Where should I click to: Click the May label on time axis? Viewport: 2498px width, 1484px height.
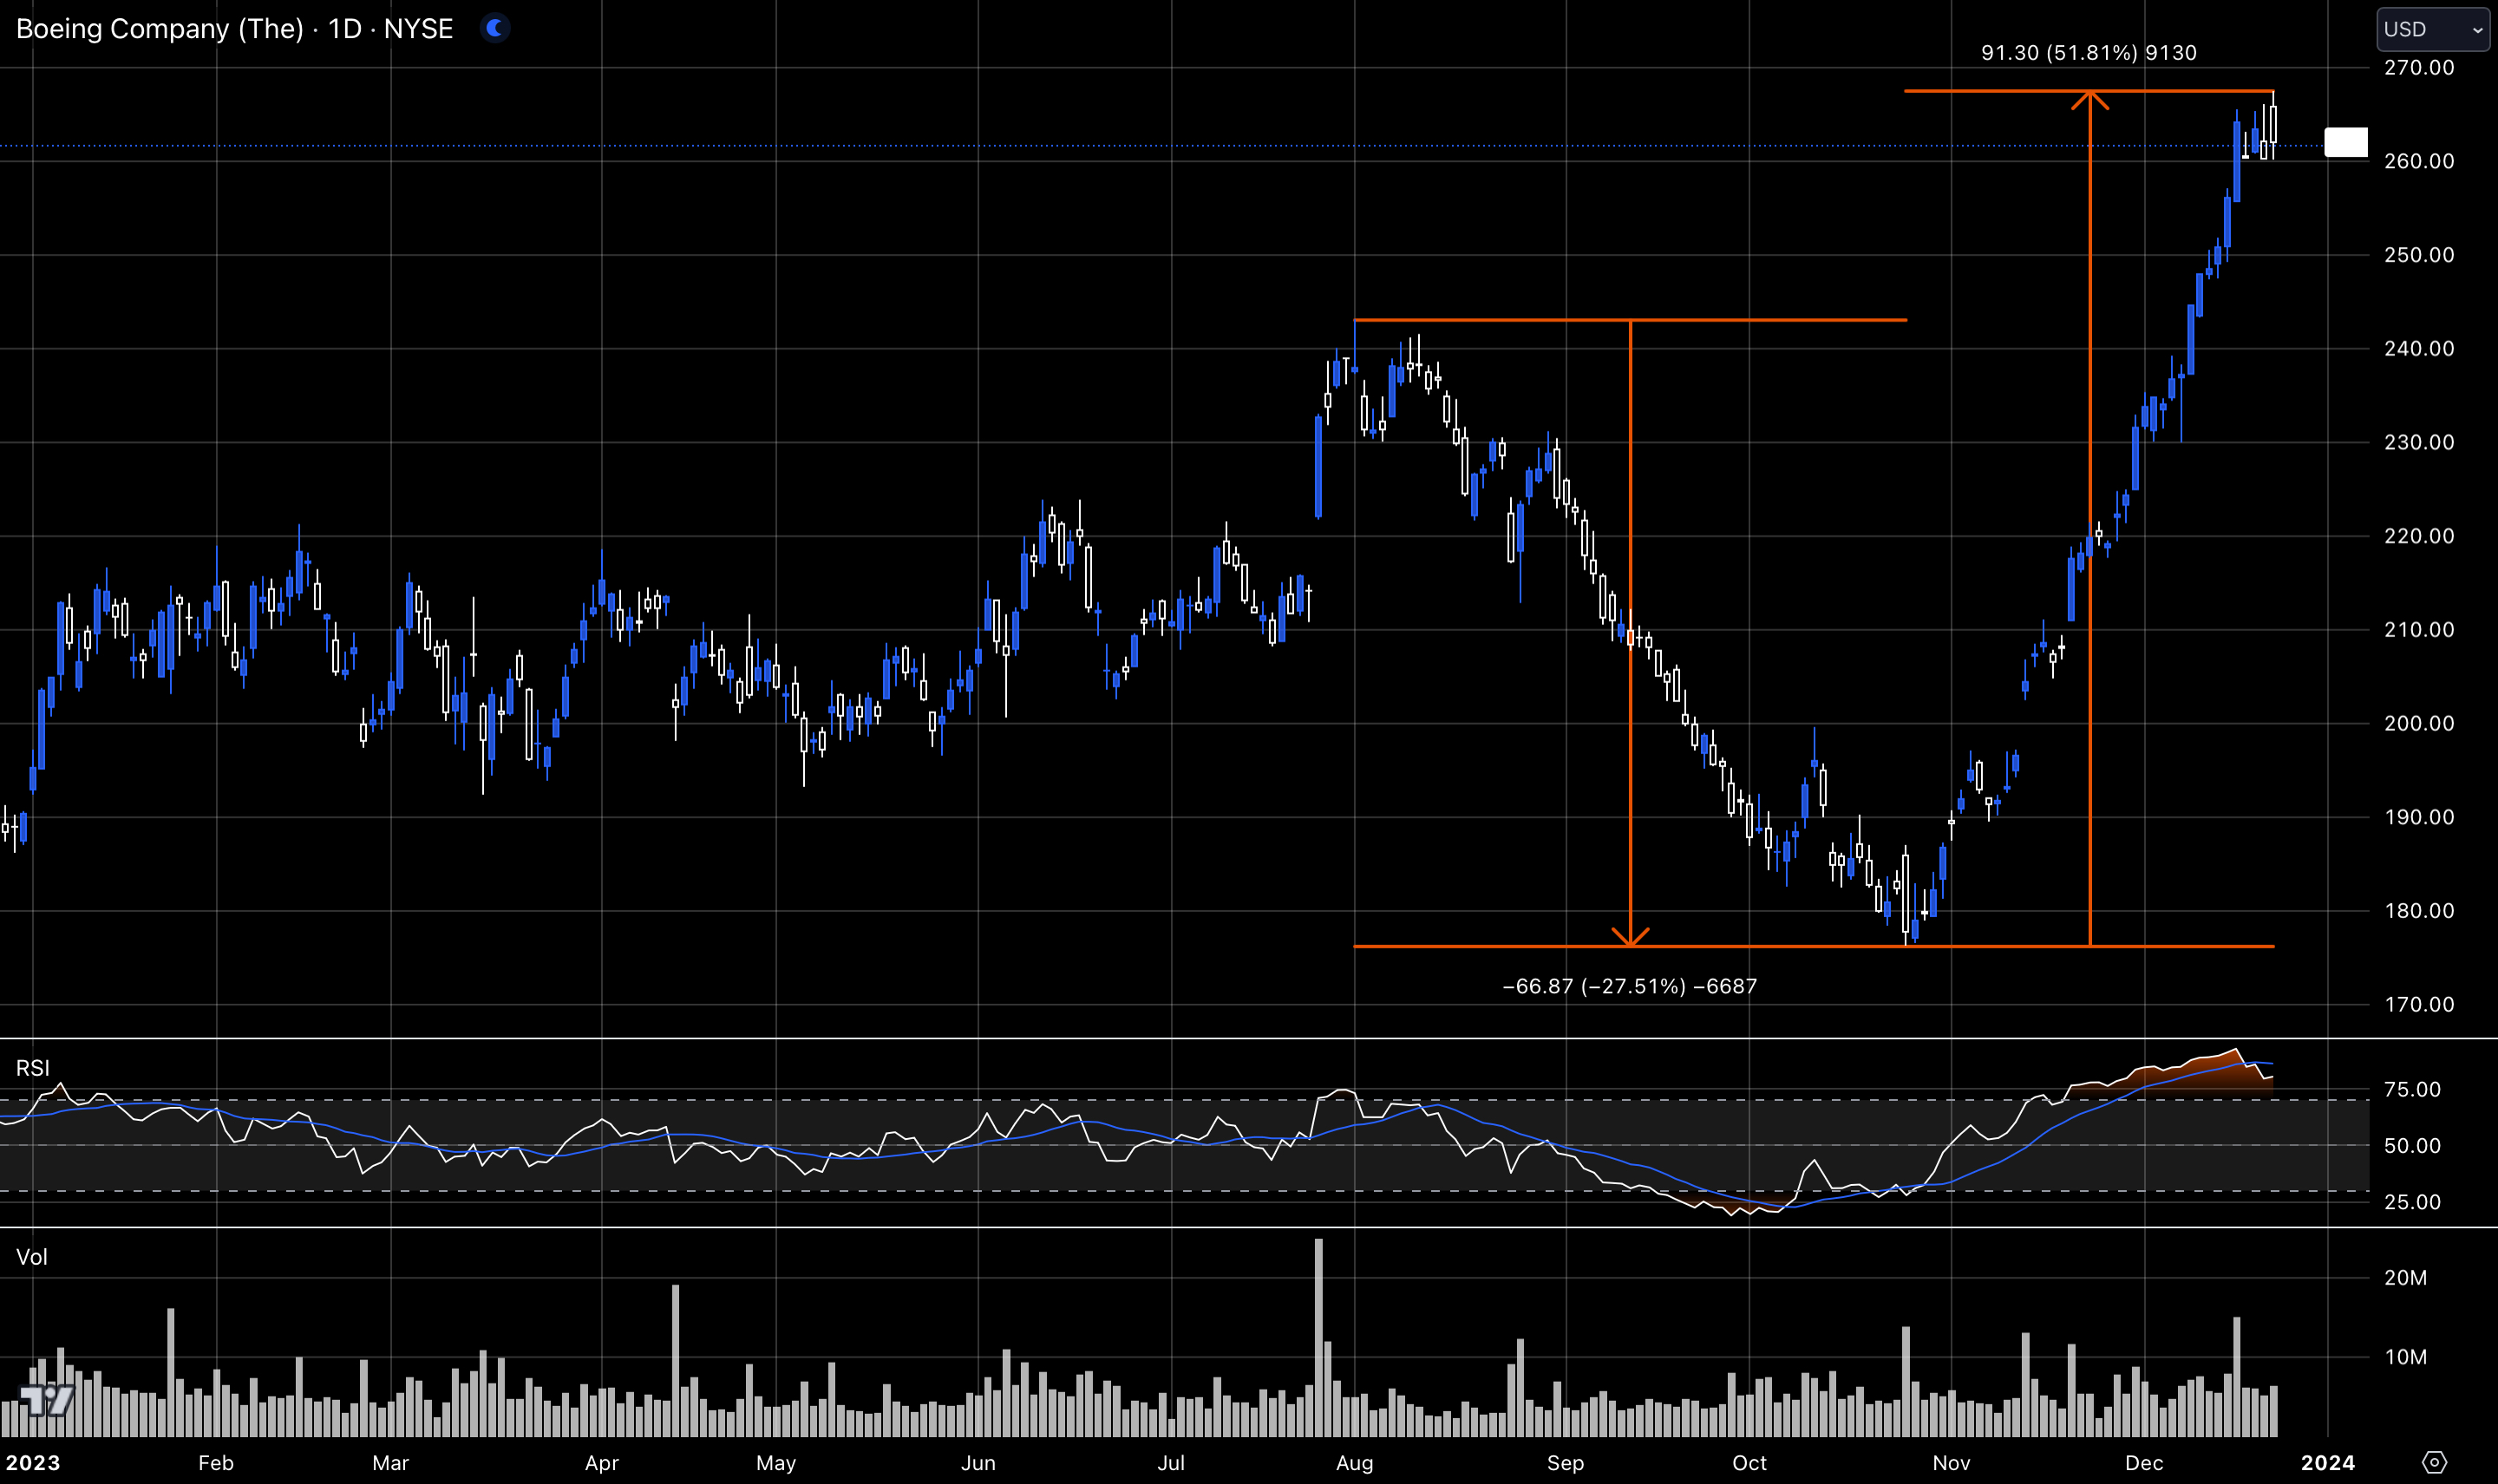pyautogui.click(x=776, y=1463)
